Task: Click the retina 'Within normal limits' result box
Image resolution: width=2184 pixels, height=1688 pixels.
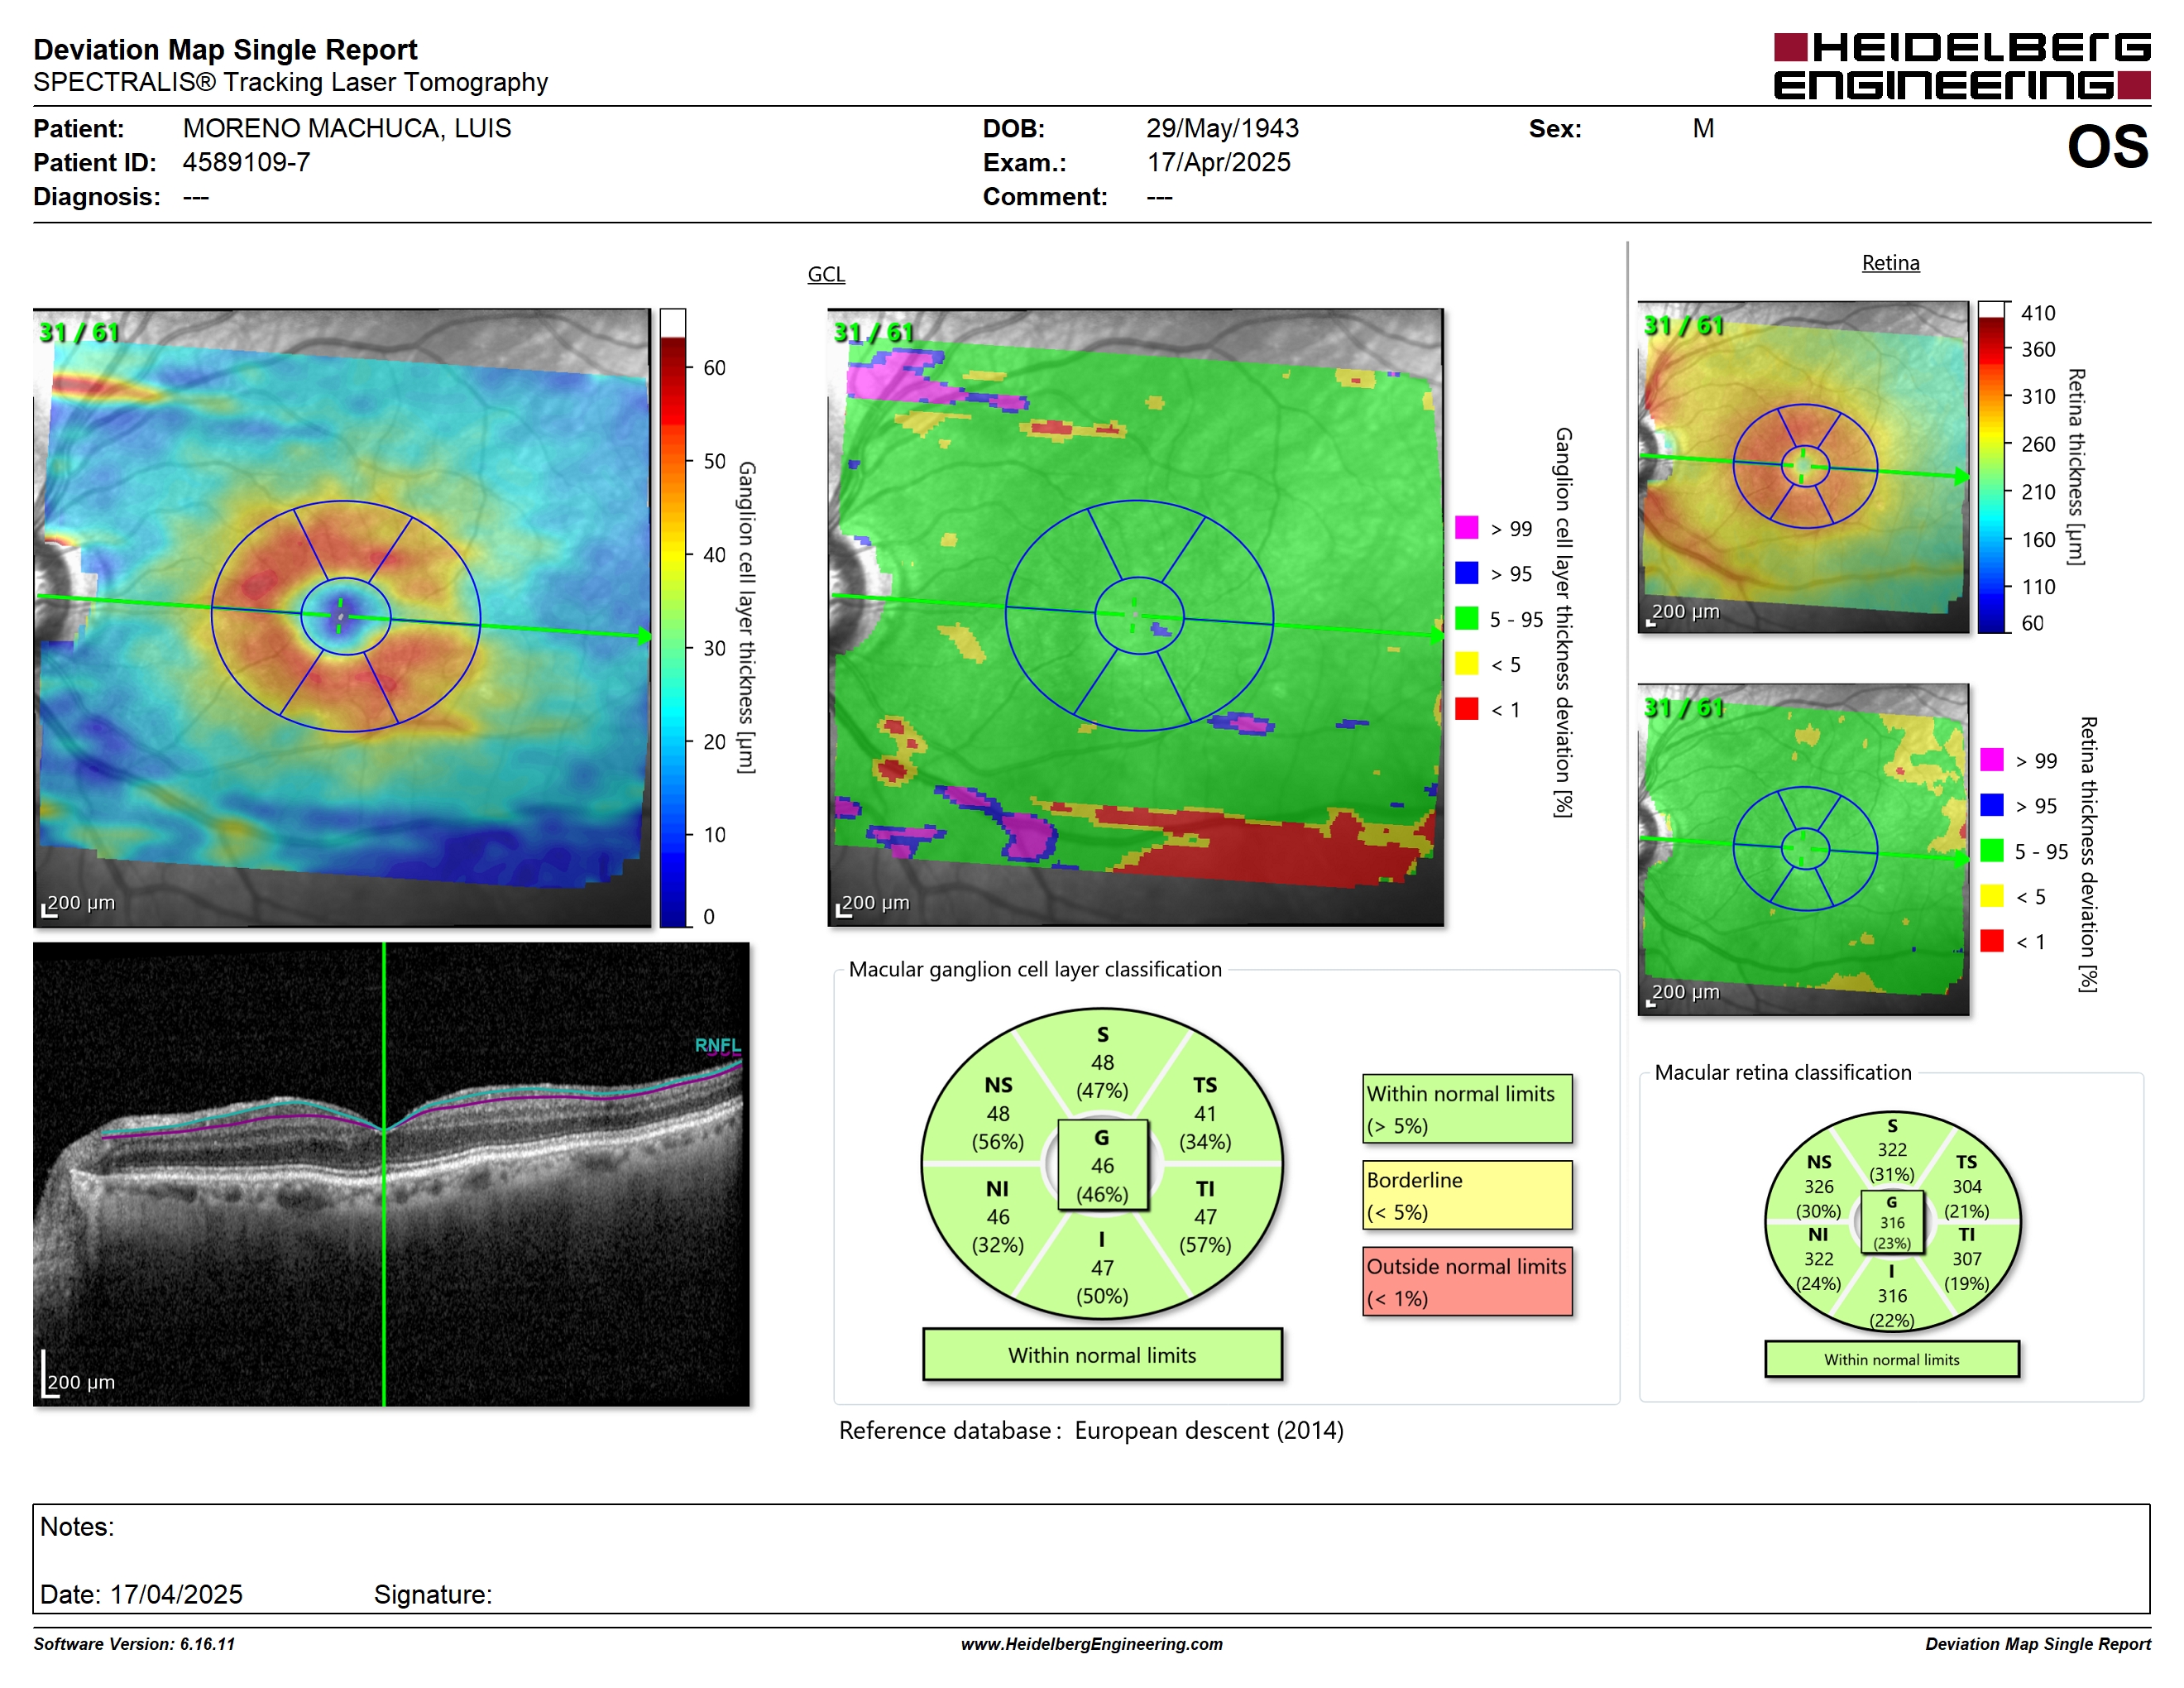Action: (1891, 1359)
